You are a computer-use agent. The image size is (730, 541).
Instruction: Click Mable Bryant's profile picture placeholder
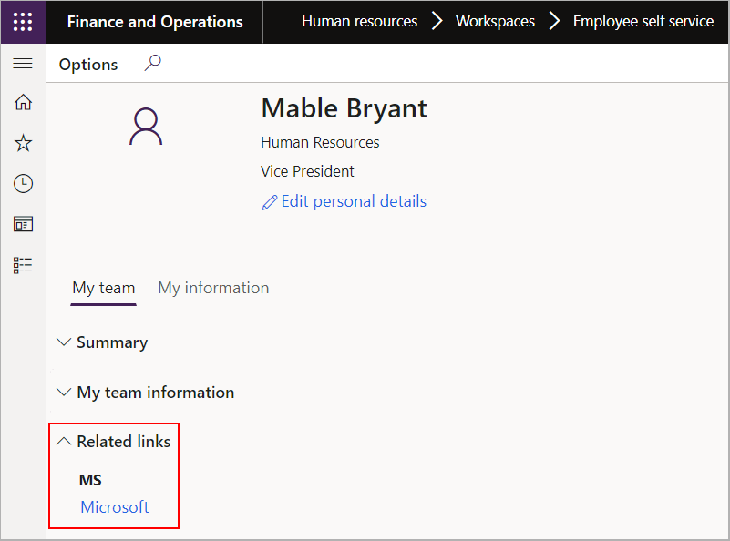[145, 128]
